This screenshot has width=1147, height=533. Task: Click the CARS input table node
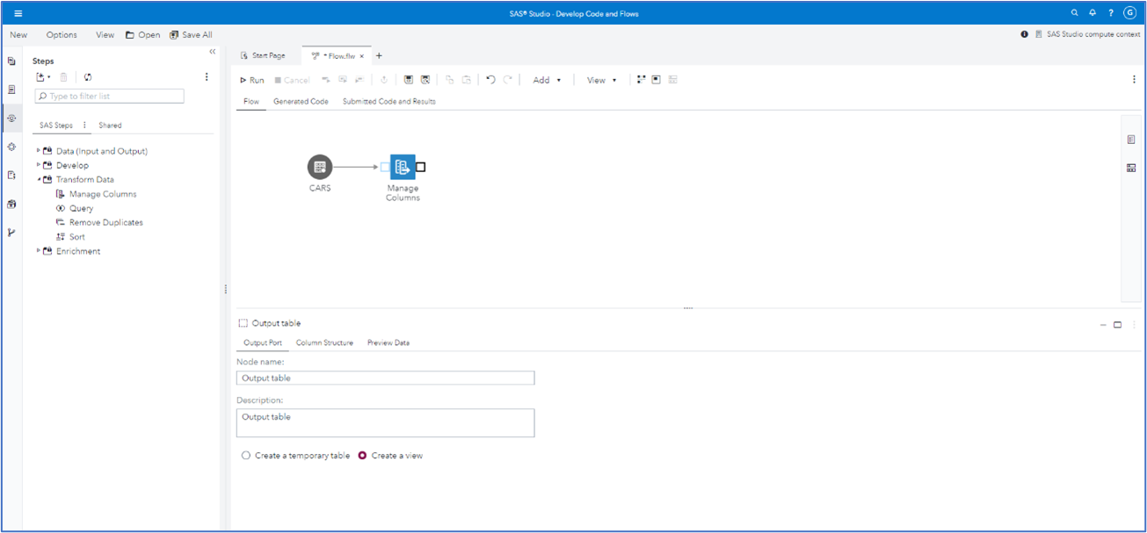pos(319,166)
